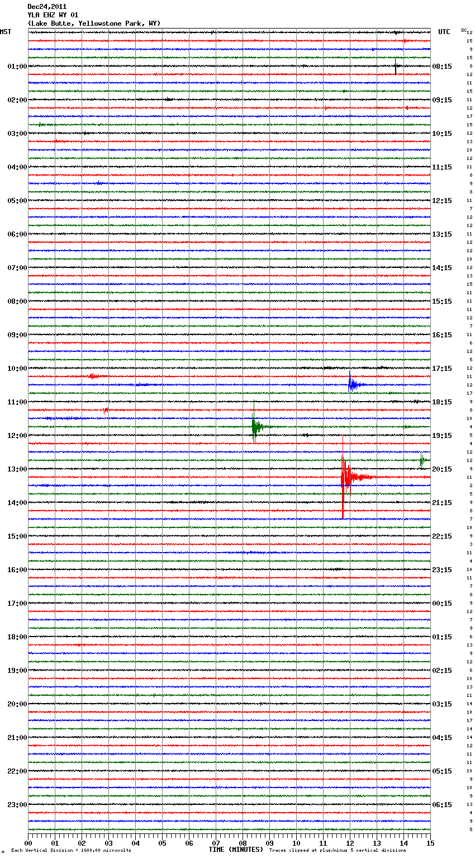Click the "05" minute axis tick label

tap(162, 843)
